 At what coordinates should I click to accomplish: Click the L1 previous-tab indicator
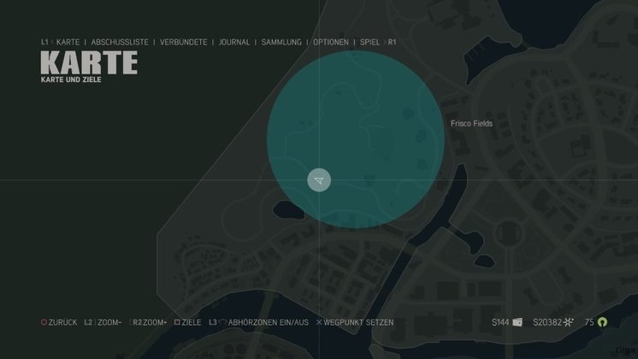coord(44,42)
